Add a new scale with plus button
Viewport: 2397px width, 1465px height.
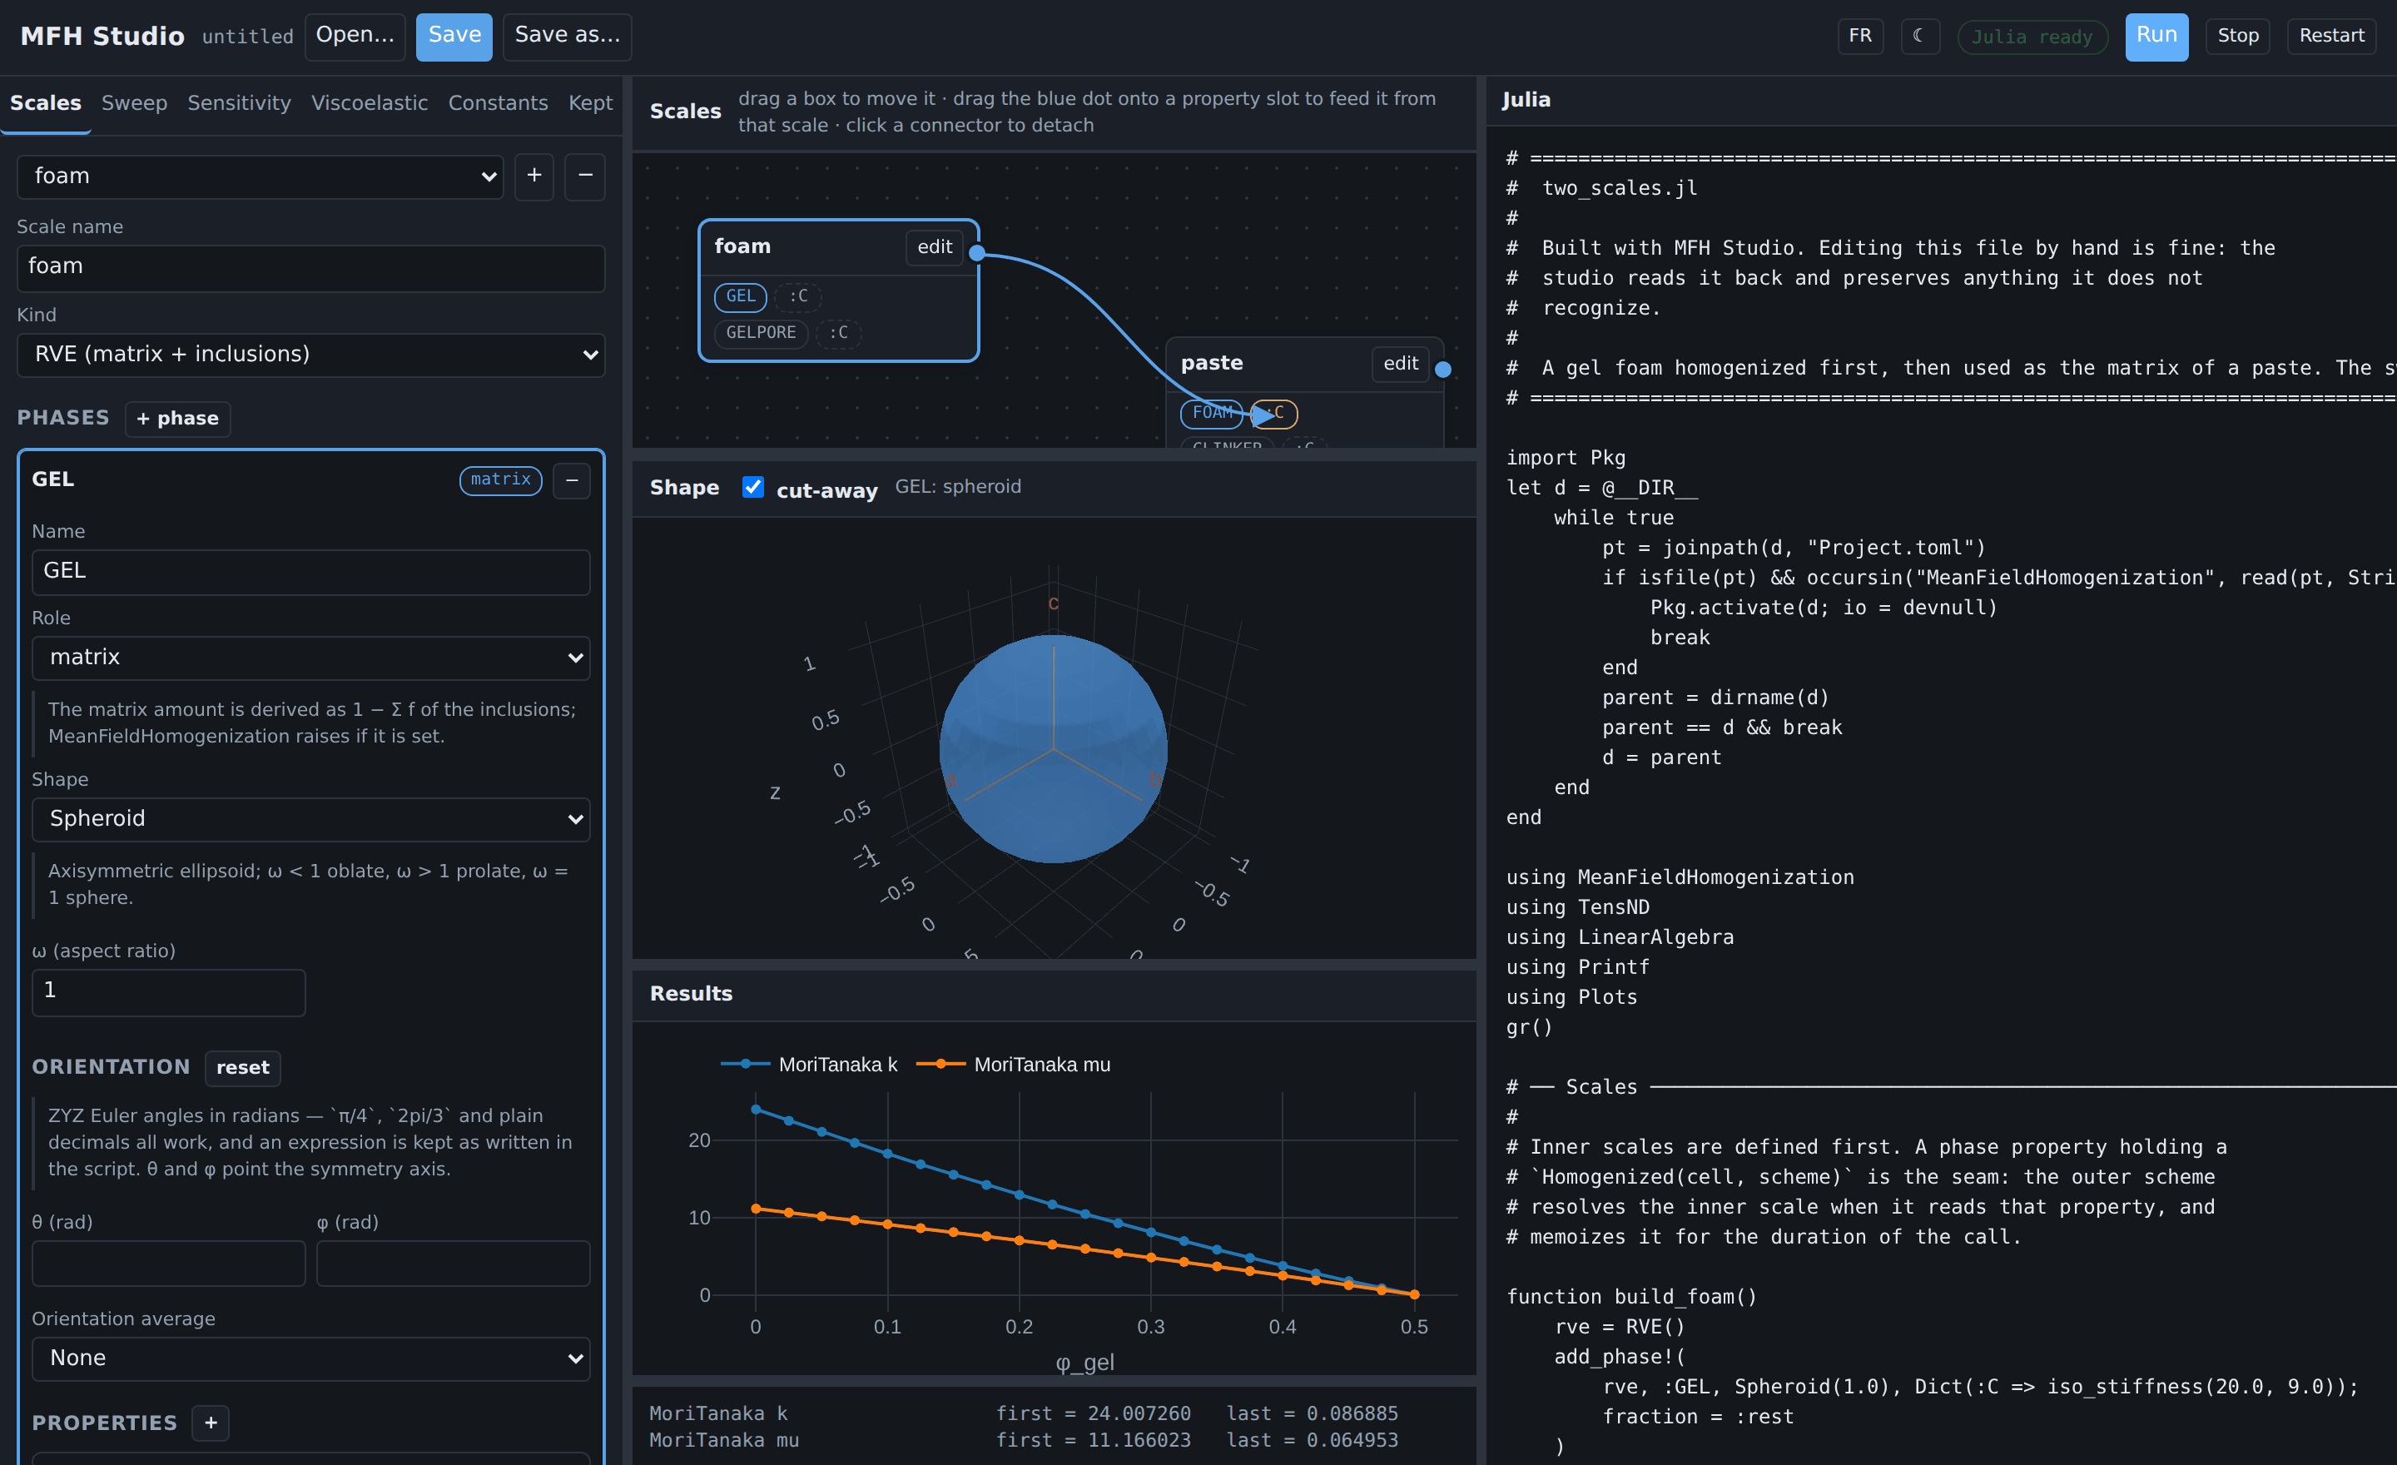tap(534, 176)
